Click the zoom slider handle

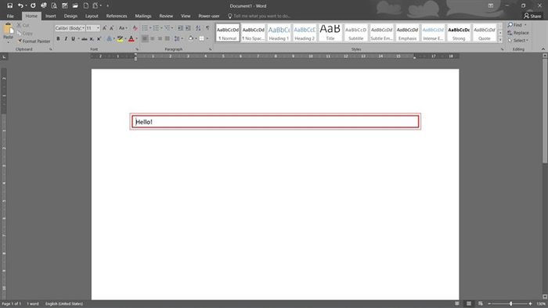pos(510,303)
